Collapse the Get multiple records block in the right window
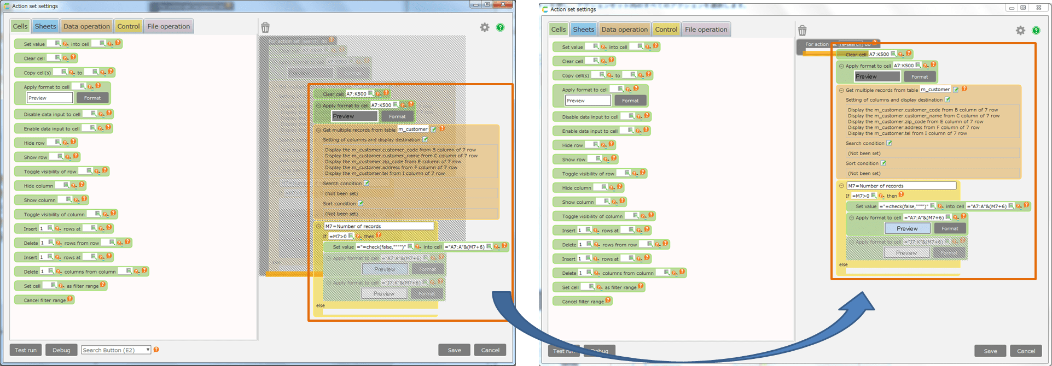 (x=841, y=90)
